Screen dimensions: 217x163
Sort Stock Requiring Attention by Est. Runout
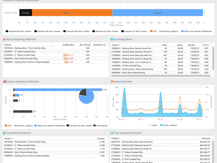(x=83, y=45)
